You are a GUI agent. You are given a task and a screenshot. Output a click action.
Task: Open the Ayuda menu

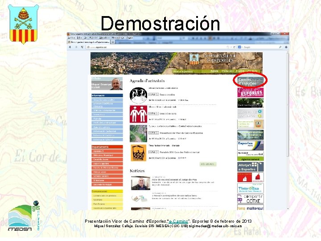(129, 37)
